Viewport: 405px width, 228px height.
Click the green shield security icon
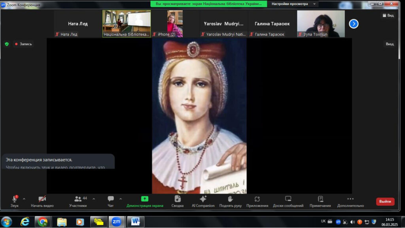tap(7, 44)
